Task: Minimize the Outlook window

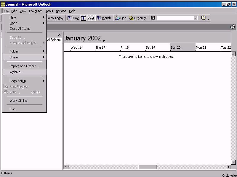Action: tap(224, 4)
